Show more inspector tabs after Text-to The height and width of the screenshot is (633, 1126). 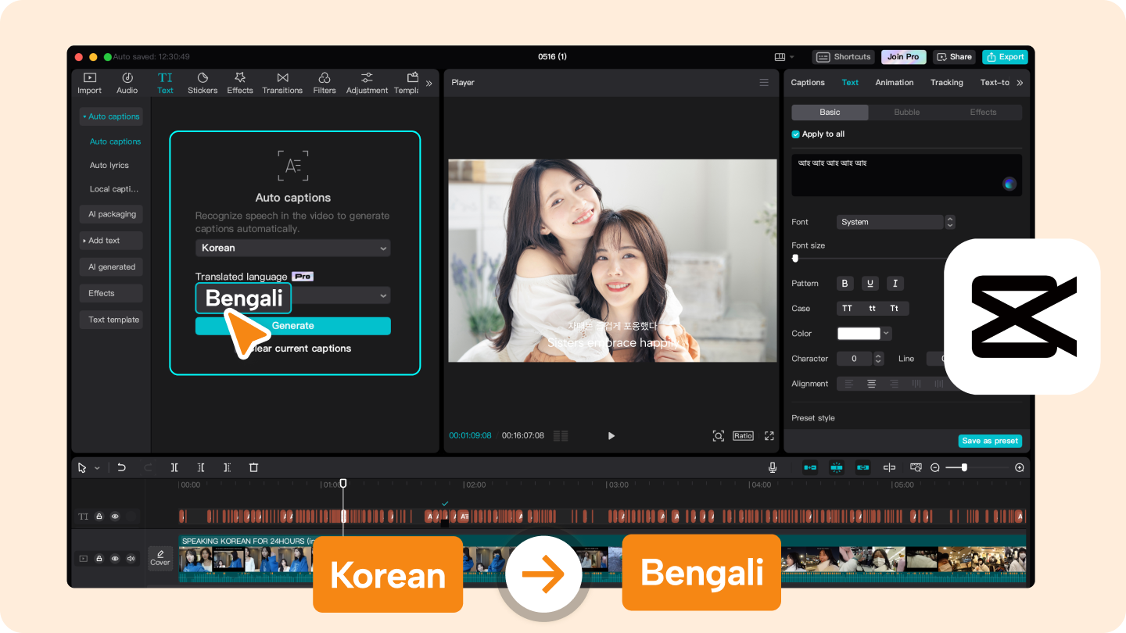coord(1020,82)
